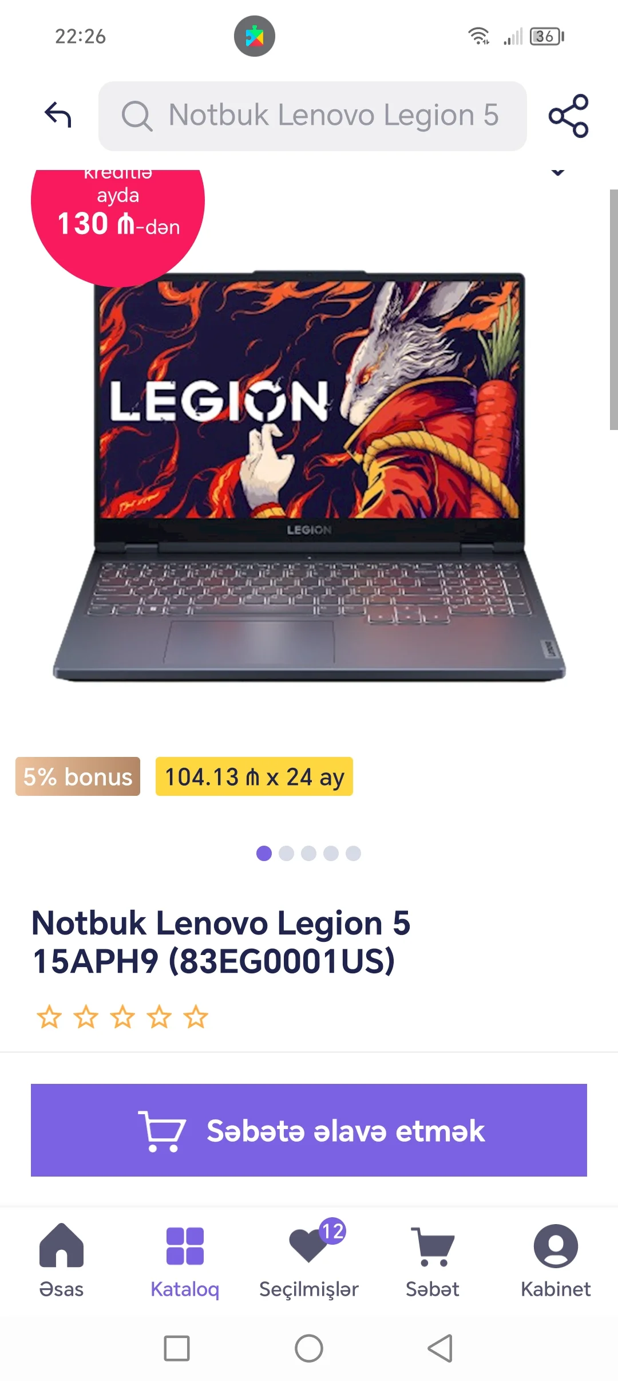
Task: Tap the search magnifier icon
Action: point(137,116)
